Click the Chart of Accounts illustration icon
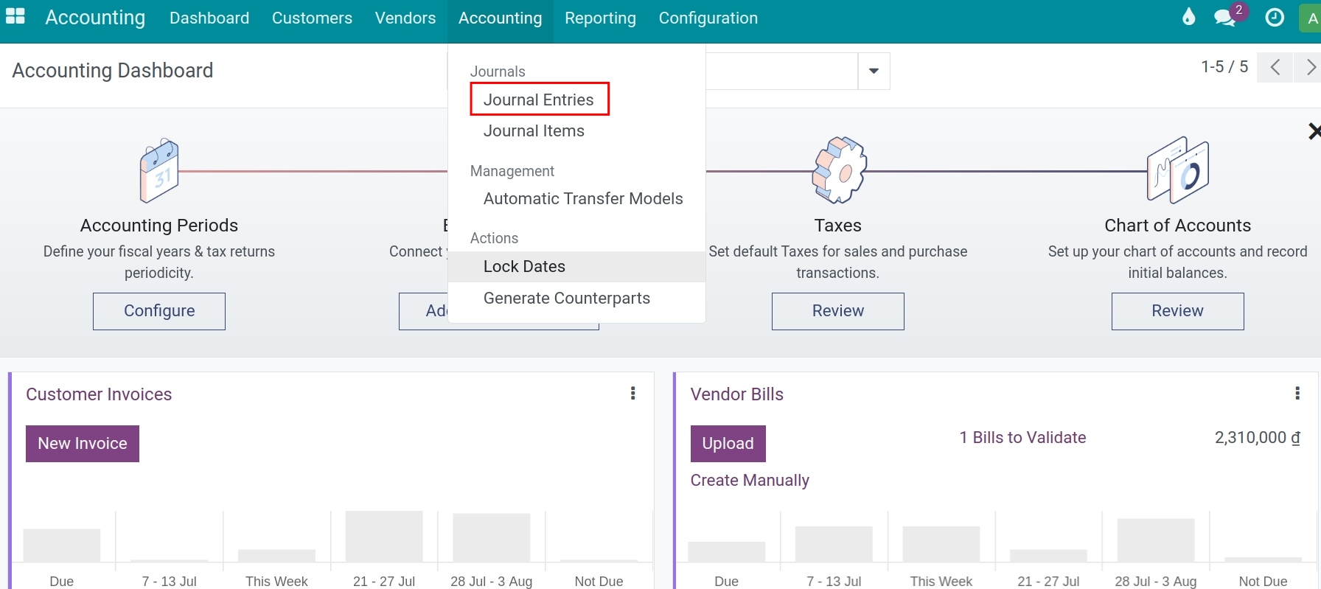1321x589 pixels. click(x=1177, y=170)
